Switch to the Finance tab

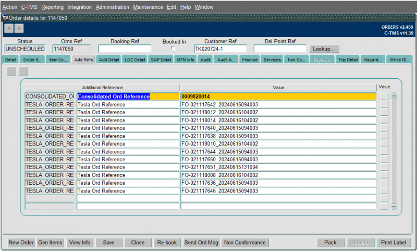(250, 59)
